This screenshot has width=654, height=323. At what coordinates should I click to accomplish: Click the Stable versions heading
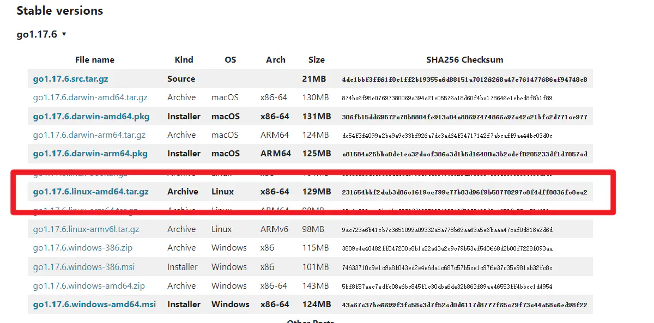59,11
